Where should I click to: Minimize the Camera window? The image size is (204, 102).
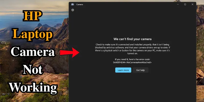click(178, 4)
